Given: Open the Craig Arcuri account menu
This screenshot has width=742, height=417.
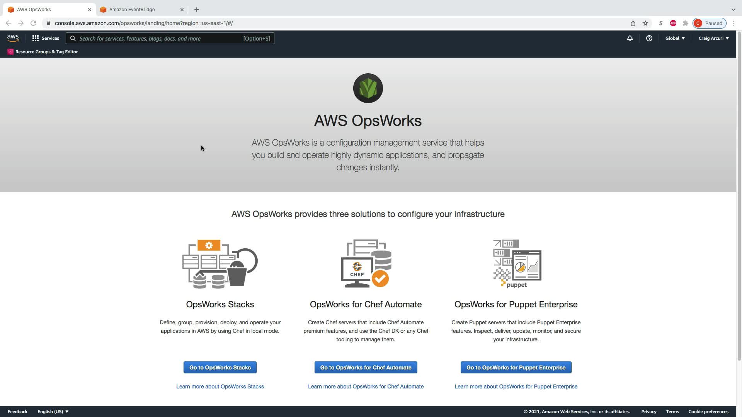Looking at the screenshot, I should (x=713, y=38).
